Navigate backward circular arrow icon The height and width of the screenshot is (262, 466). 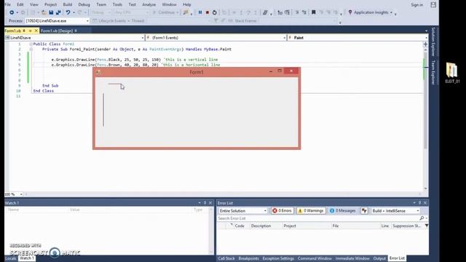click(12, 12)
